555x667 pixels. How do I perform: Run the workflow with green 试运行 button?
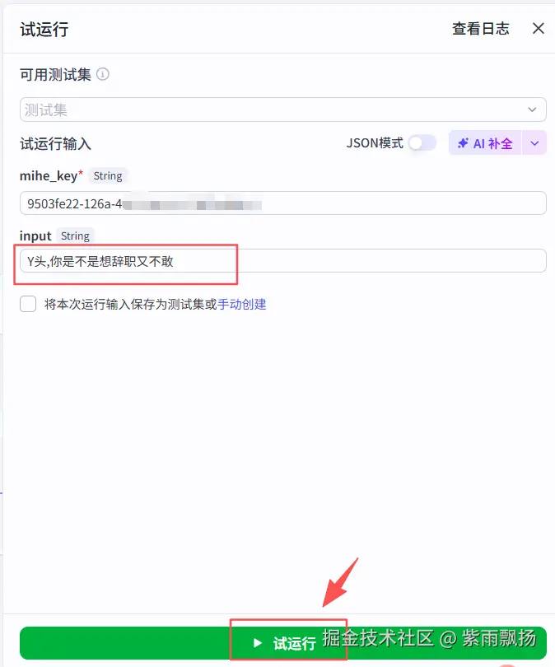[282, 643]
